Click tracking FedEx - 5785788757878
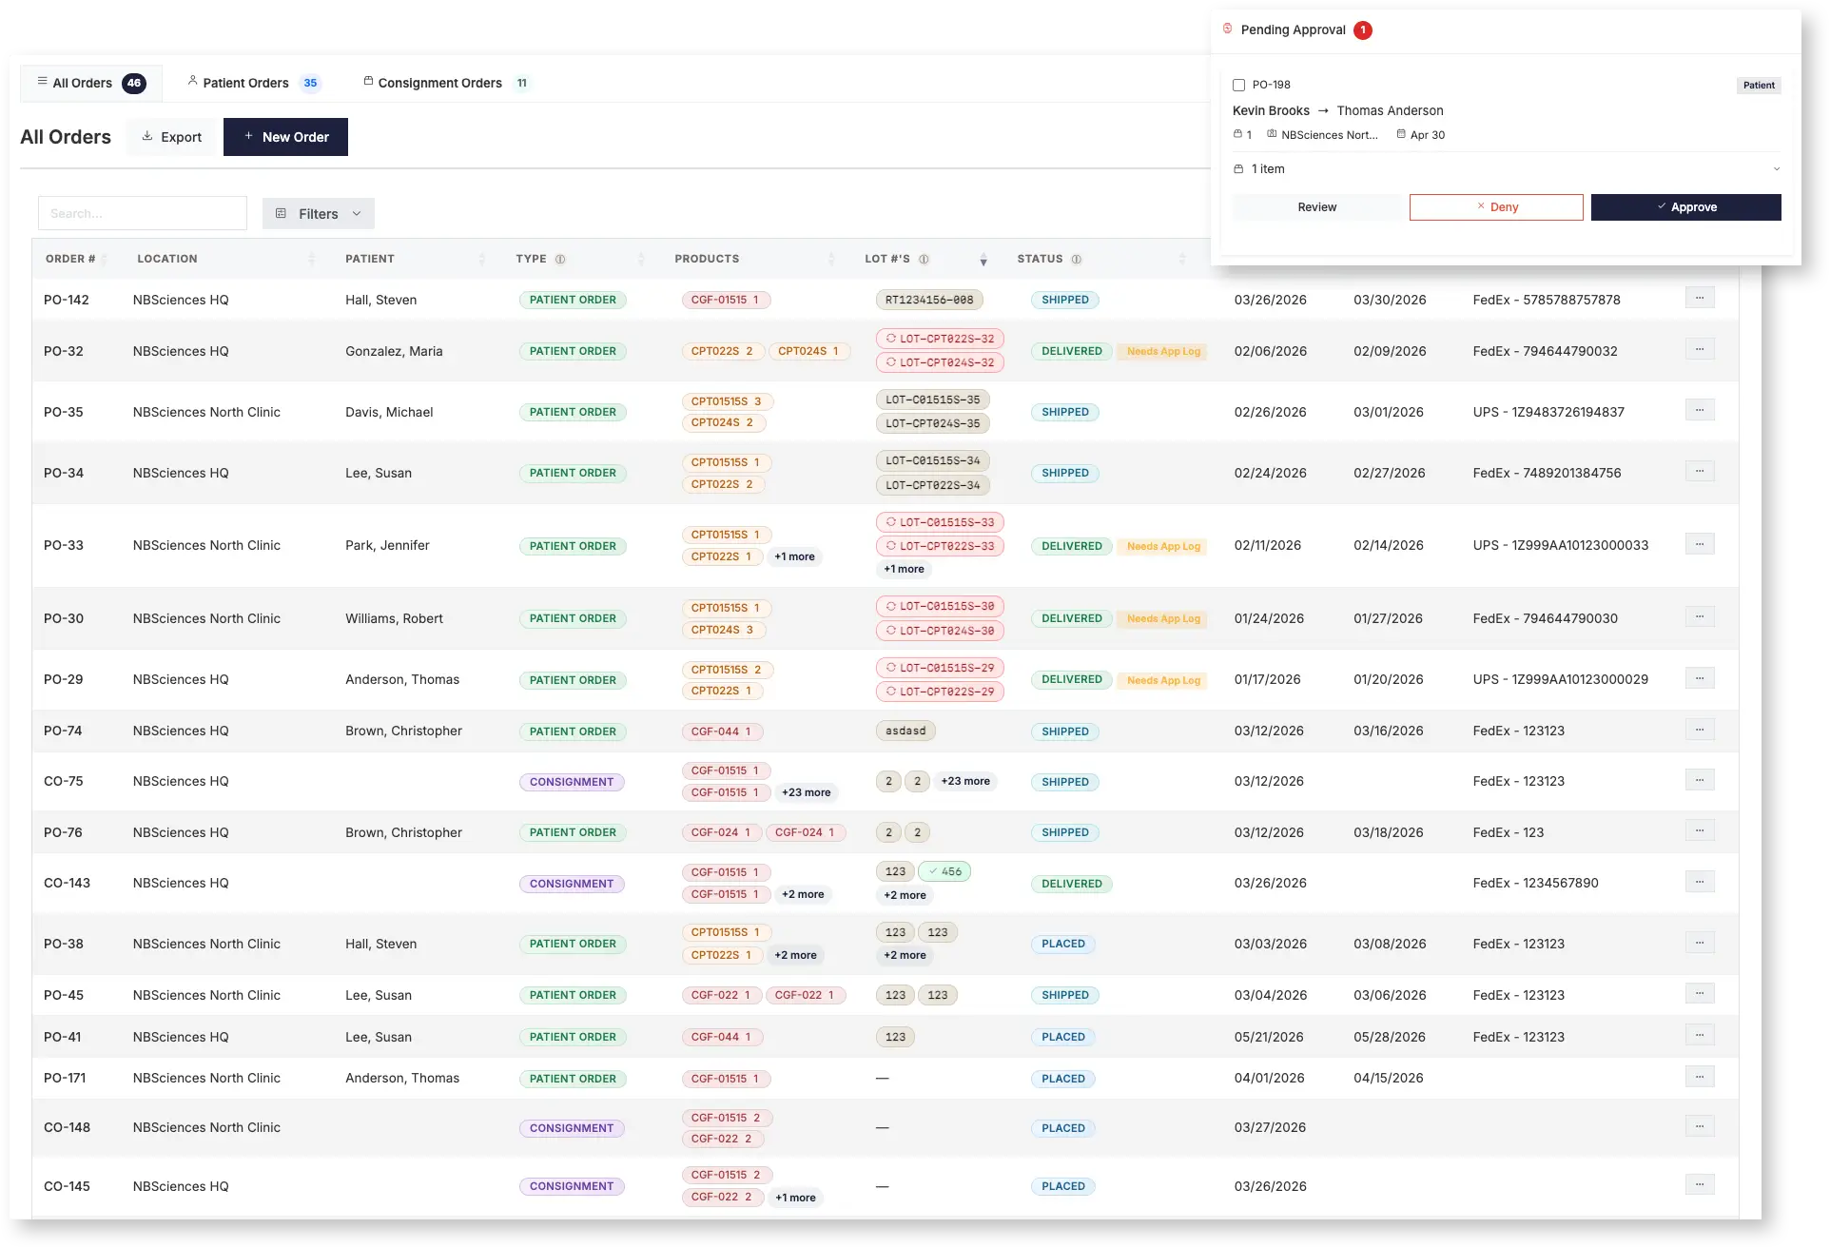The width and height of the screenshot is (1830, 1248). (1547, 300)
